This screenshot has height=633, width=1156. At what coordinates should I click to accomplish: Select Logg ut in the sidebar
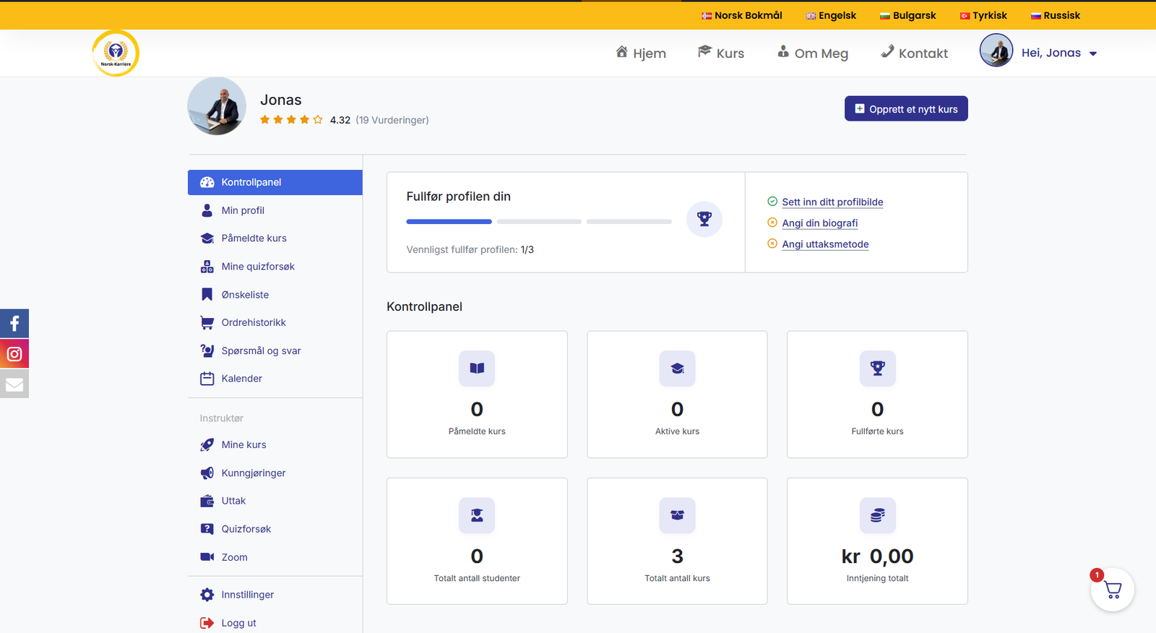click(238, 623)
